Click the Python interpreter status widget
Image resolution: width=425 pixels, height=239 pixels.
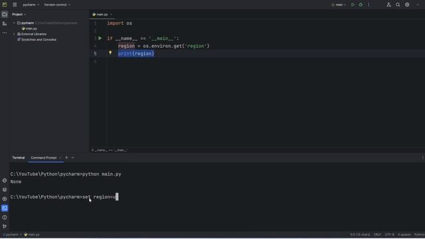click(419, 234)
